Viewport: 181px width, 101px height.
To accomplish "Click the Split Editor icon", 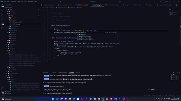I will coord(176,5).
